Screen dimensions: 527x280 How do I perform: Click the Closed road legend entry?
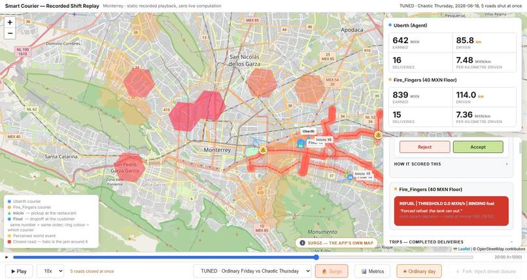(x=48, y=241)
